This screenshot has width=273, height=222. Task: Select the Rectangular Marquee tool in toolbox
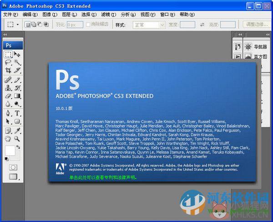pos(8,54)
